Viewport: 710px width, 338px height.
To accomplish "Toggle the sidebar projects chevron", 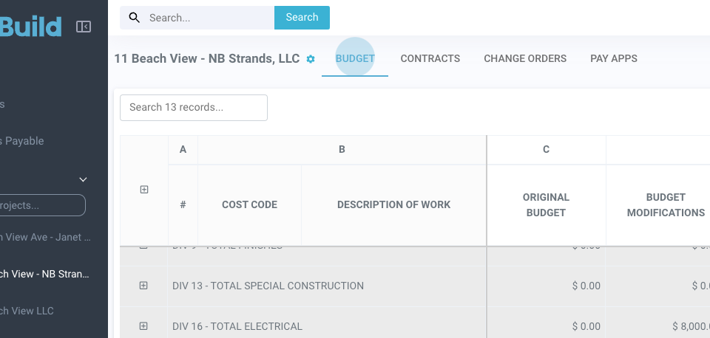I will [x=83, y=179].
